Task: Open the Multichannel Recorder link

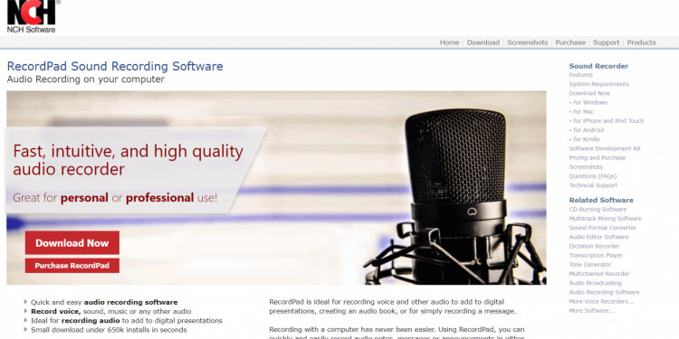Action: (x=599, y=274)
